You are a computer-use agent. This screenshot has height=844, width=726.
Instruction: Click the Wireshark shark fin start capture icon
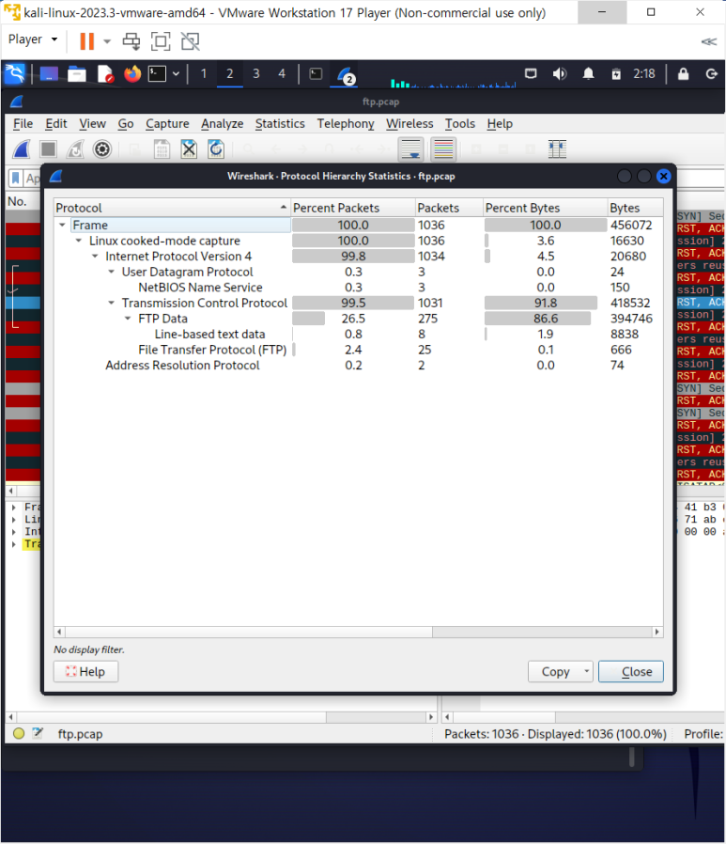click(21, 149)
